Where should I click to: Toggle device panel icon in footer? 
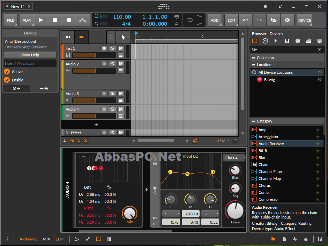(x=98, y=239)
